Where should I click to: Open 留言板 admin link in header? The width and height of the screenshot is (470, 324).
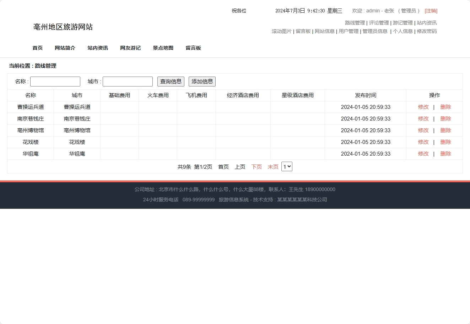click(x=303, y=32)
